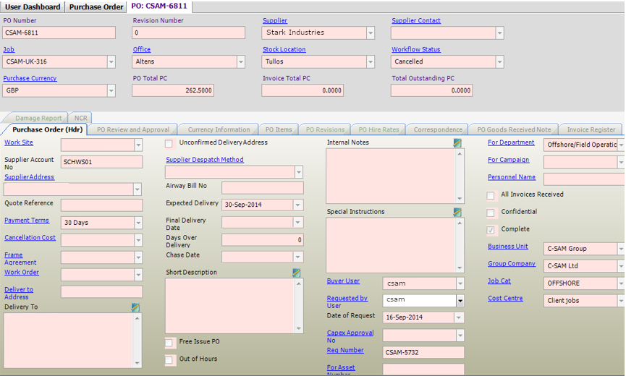Expand the Payment Terms dropdown
This screenshot has height=376, width=626.
pos(138,223)
